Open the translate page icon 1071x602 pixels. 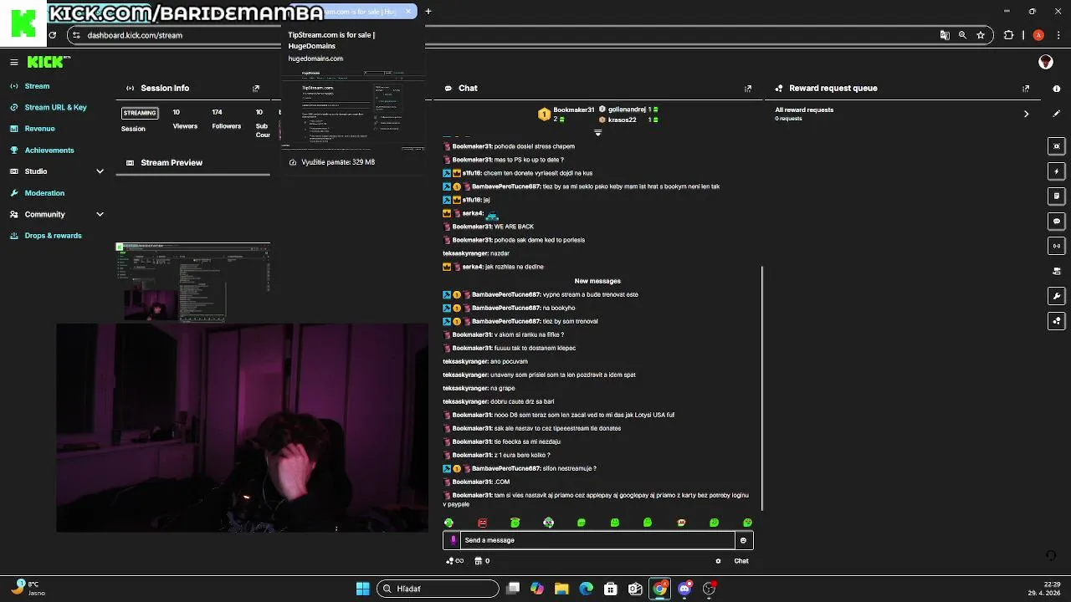945,35
